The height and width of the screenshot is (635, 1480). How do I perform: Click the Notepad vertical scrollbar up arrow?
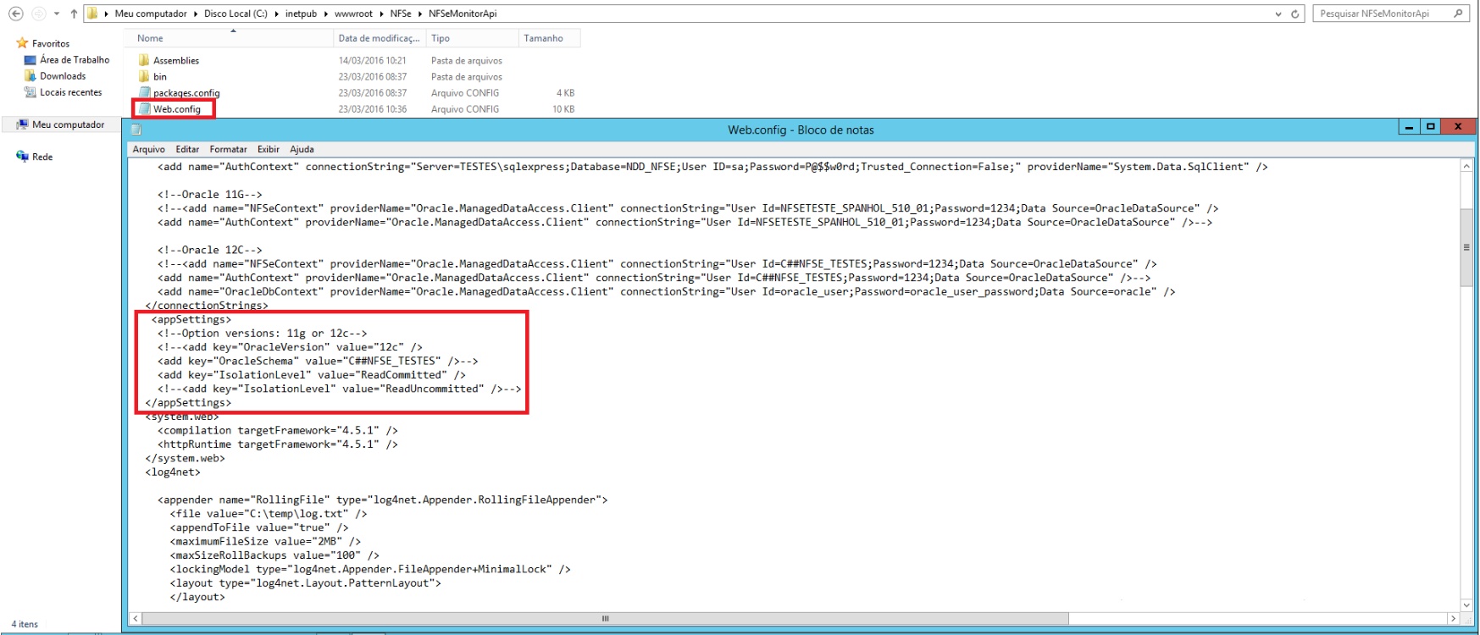[1466, 167]
